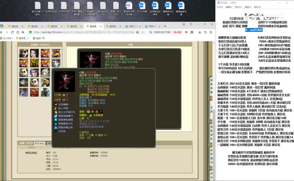Click the green 大圣附身 awakening skill icon

[x=90, y=115]
